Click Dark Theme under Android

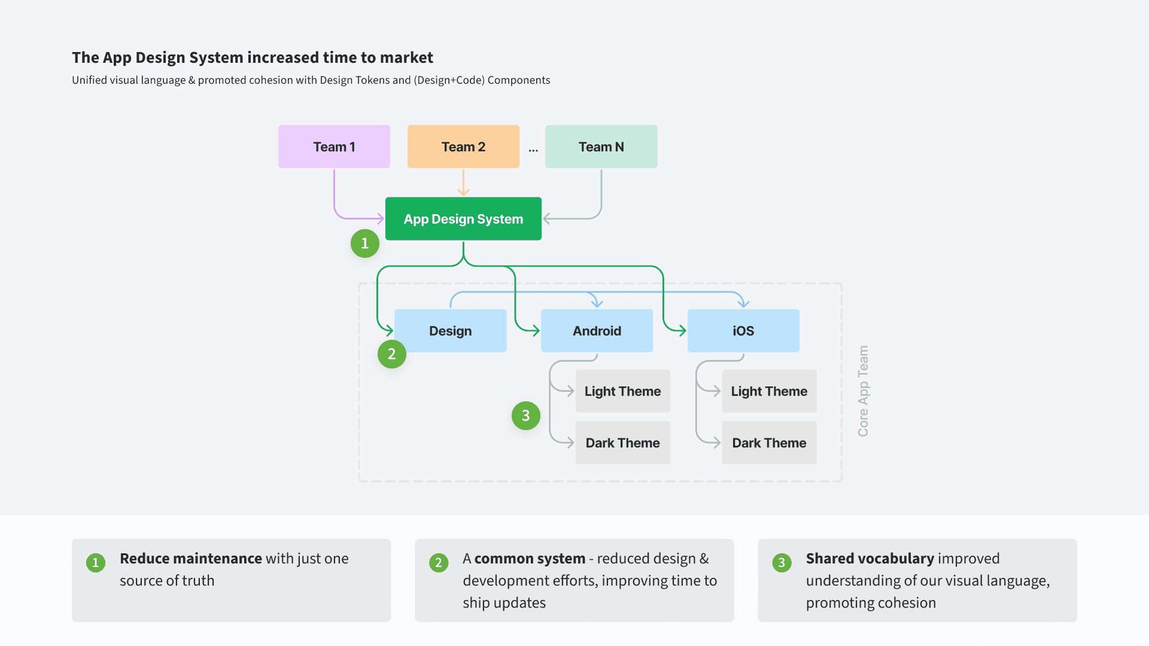(622, 443)
